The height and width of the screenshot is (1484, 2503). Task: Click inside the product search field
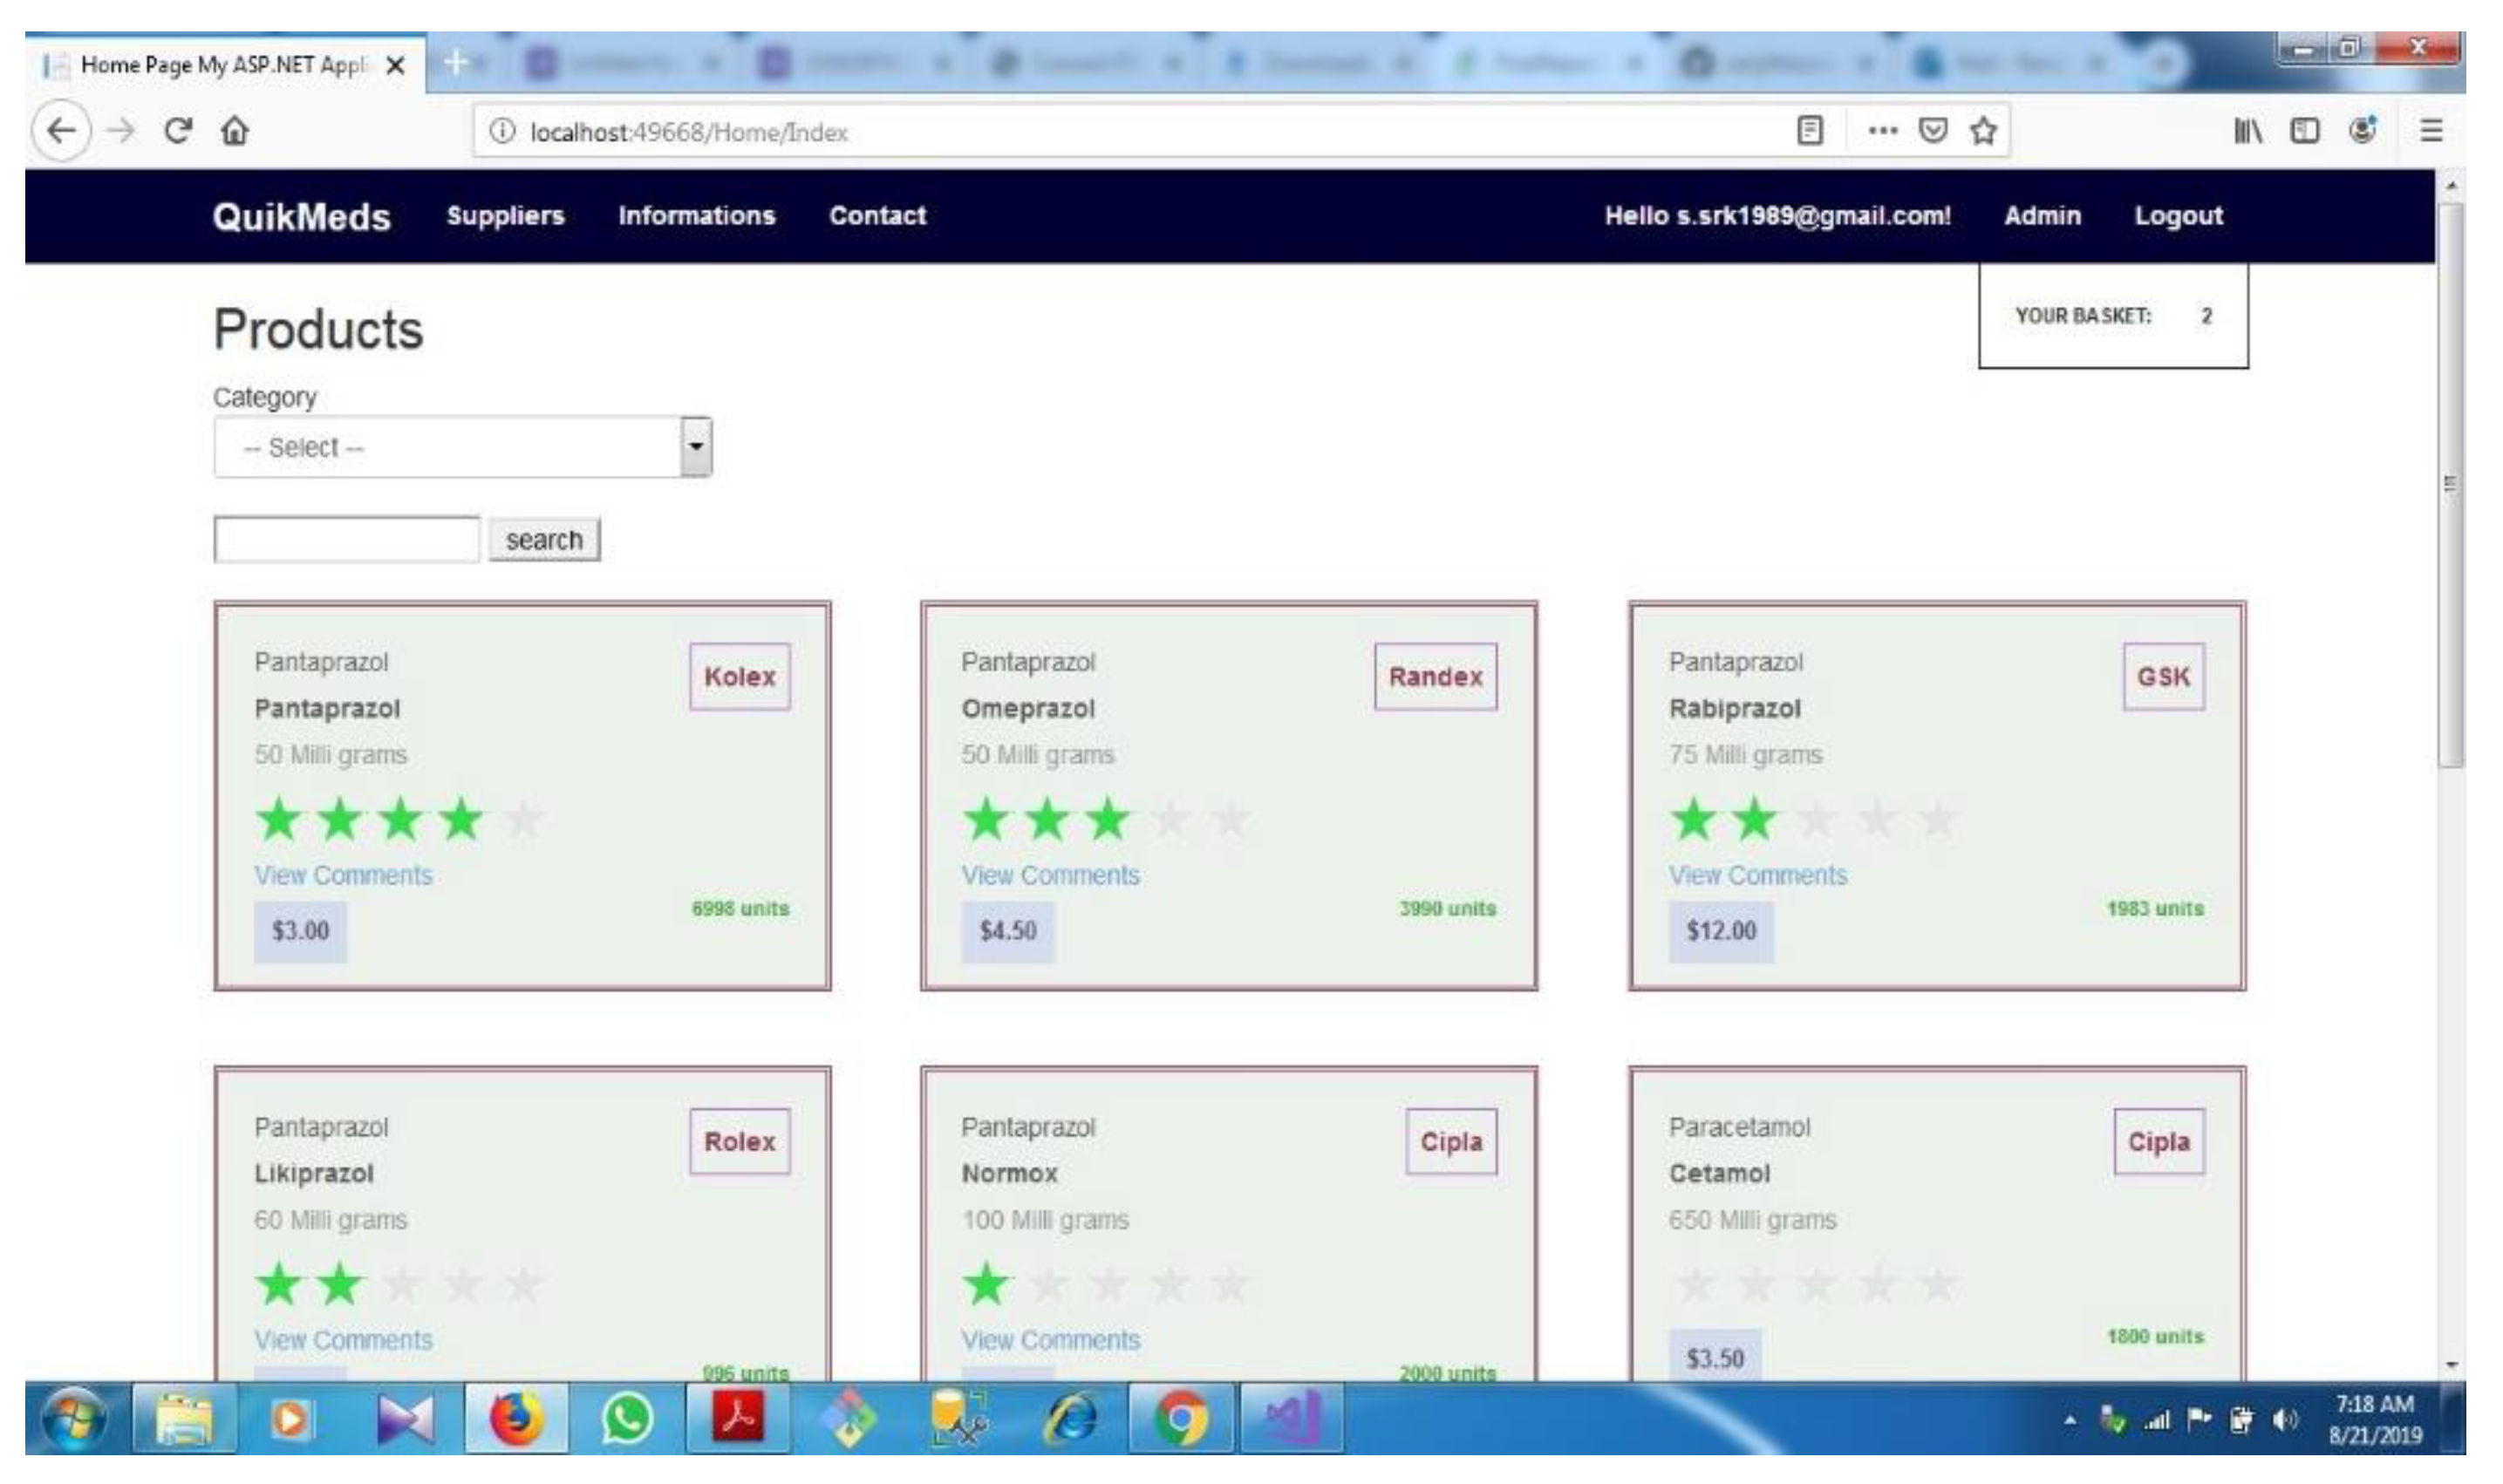coord(347,538)
